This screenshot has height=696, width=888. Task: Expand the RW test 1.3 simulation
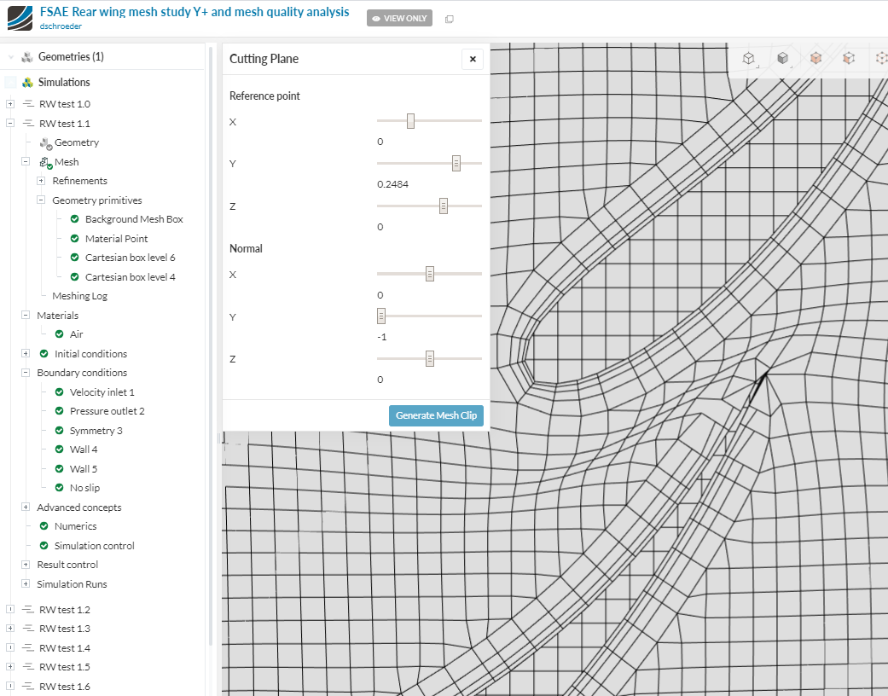coord(10,629)
